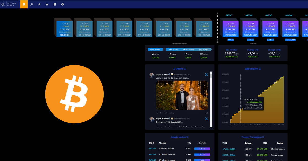Open block height 843244 above mined block
This screenshot has width=308, height=161.
point(289,15)
